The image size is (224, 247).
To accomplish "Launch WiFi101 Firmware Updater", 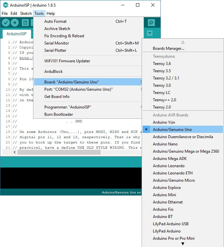I will coord(88,61).
